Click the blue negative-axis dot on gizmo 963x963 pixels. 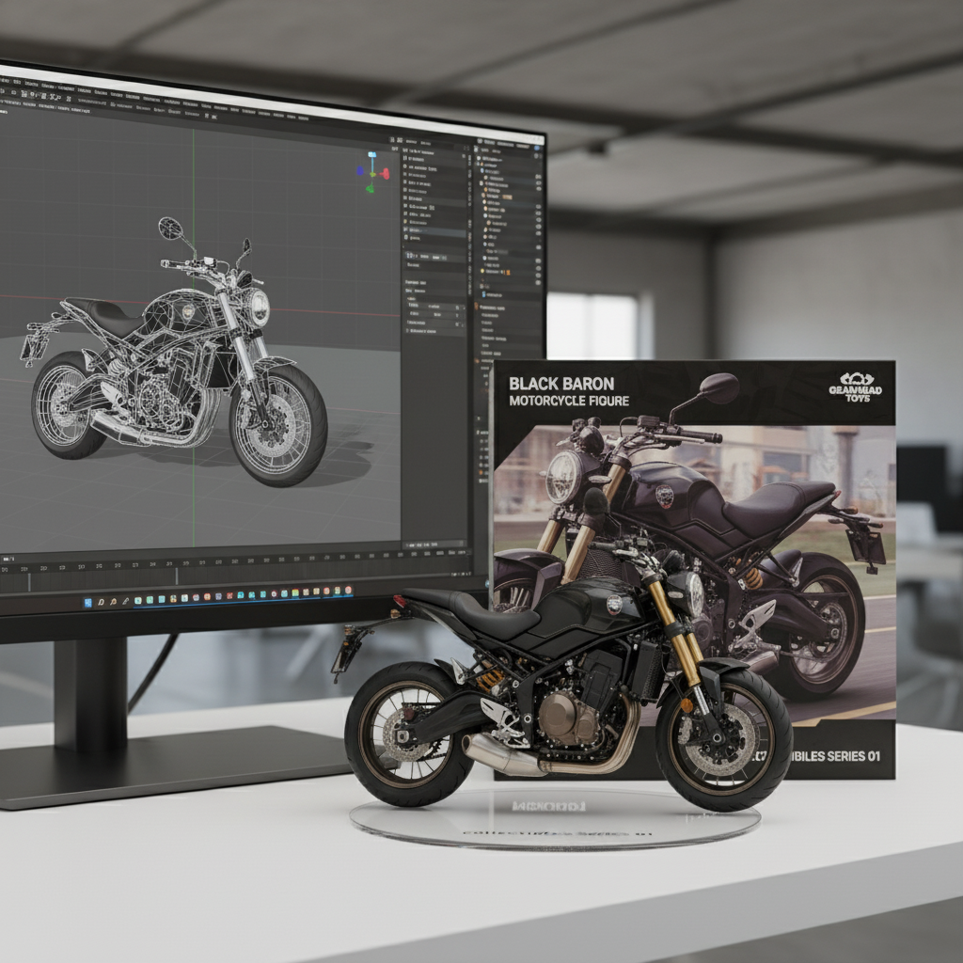click(x=359, y=172)
